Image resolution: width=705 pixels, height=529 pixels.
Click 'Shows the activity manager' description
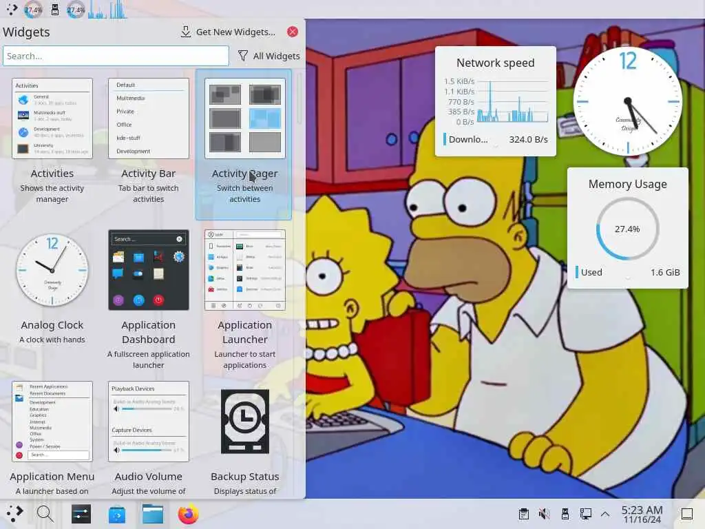[x=52, y=194]
